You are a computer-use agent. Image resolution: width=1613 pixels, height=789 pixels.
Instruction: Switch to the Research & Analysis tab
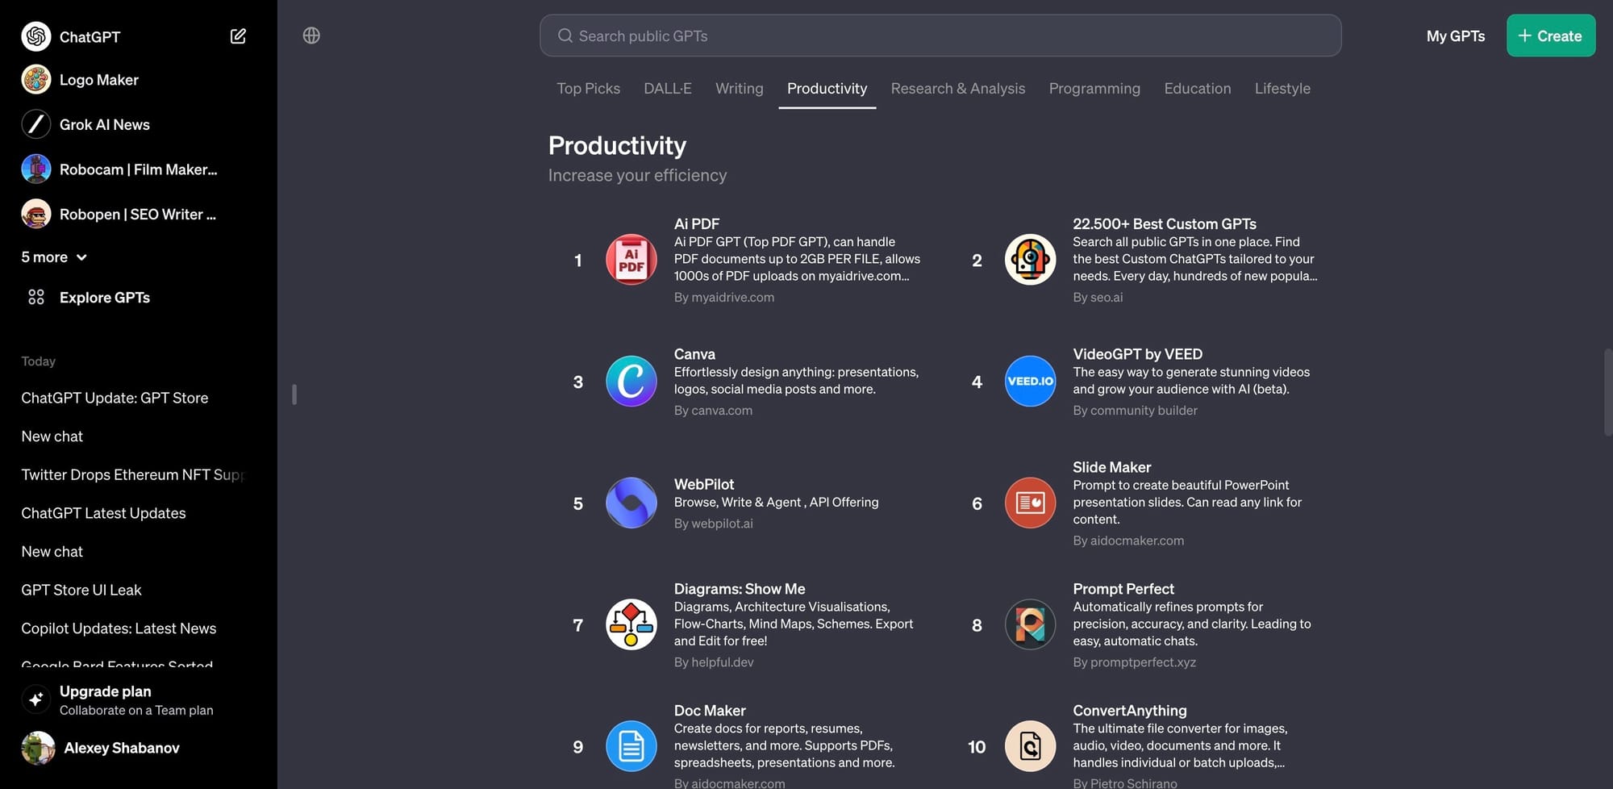tap(958, 89)
